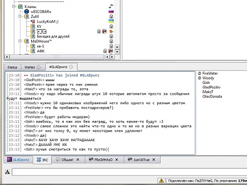Screen dimensions: 247x185
Task: Click the music note icon beside Кланы
Action: [x=111, y=6]
